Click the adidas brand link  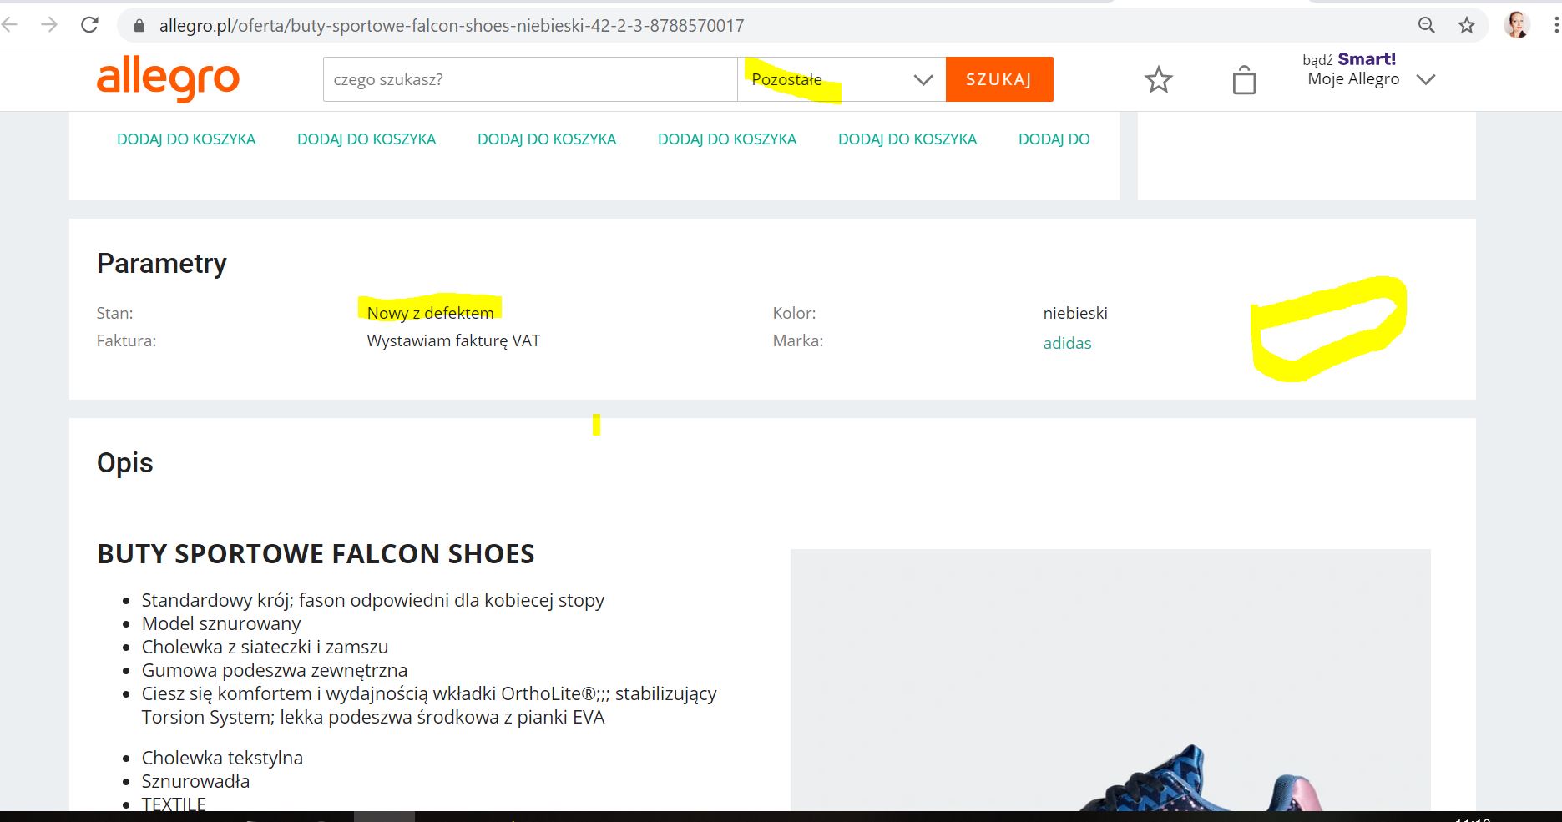click(1067, 343)
